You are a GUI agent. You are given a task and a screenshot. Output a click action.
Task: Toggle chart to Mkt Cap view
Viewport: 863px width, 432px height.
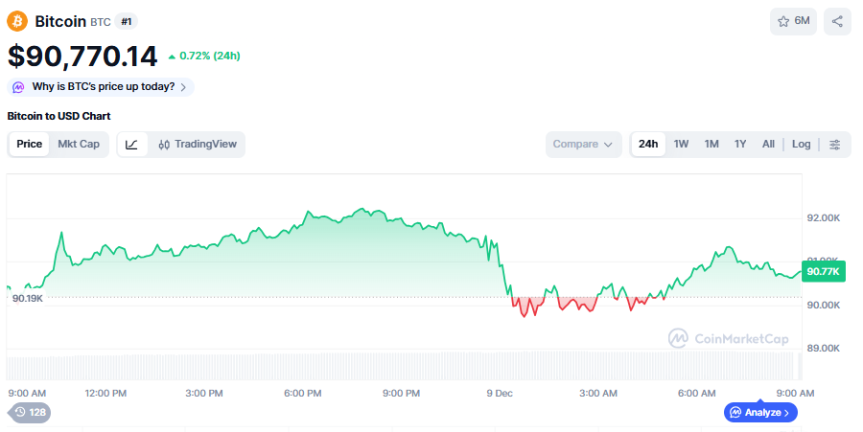click(79, 145)
